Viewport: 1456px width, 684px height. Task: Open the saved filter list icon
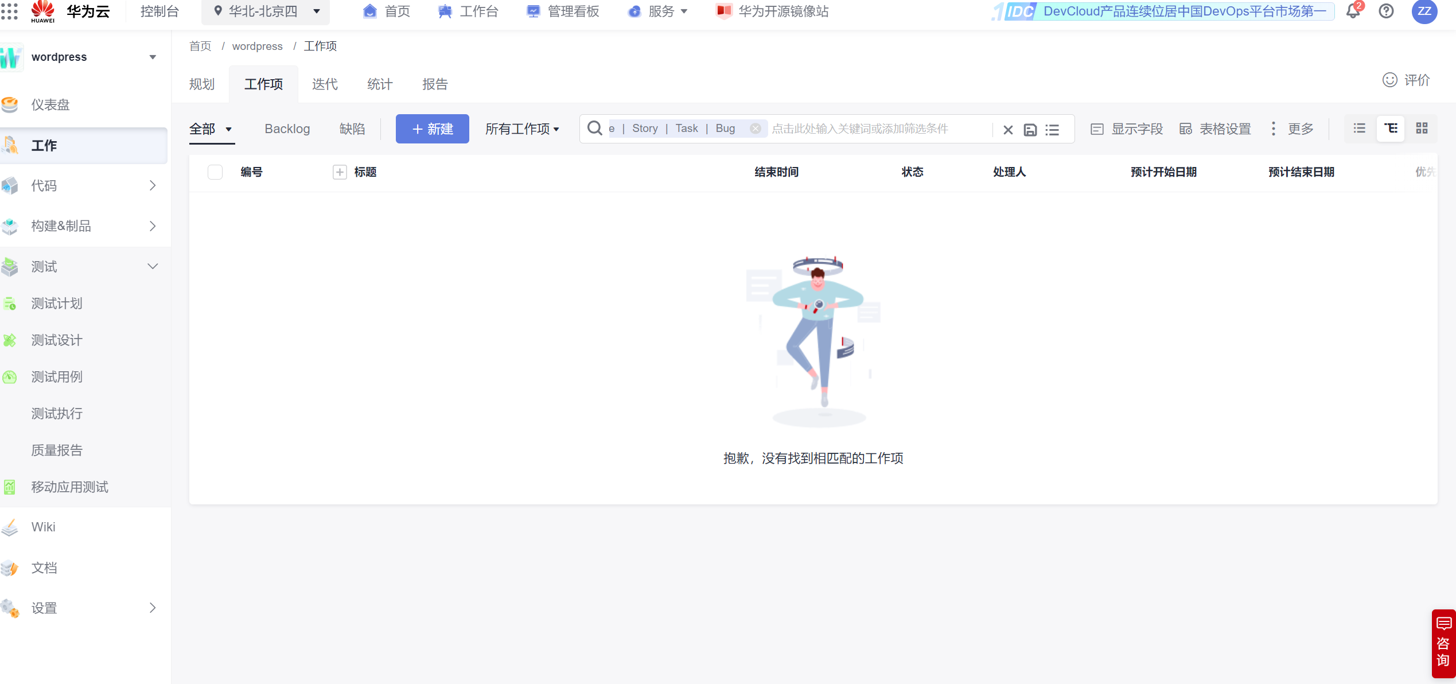tap(1052, 130)
